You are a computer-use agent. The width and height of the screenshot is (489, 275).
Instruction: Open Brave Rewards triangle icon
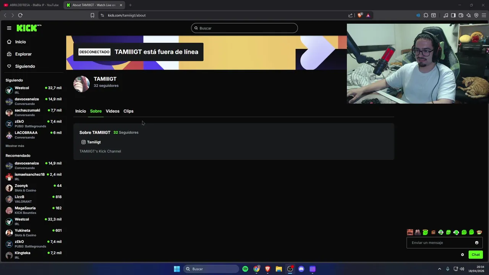(368, 15)
